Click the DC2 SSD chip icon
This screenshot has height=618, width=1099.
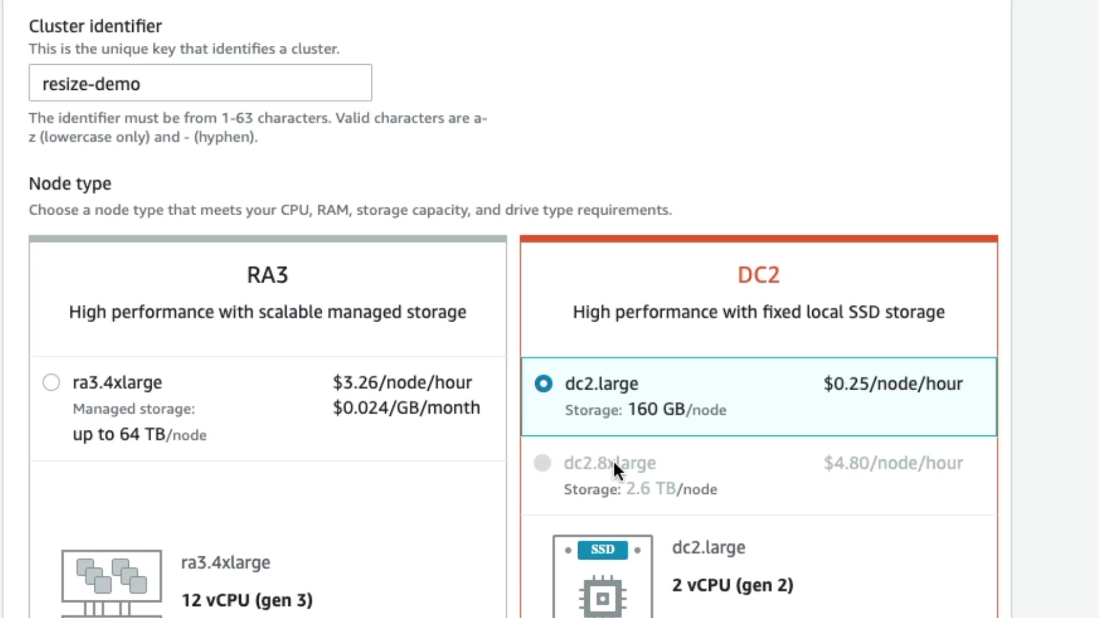point(602,575)
